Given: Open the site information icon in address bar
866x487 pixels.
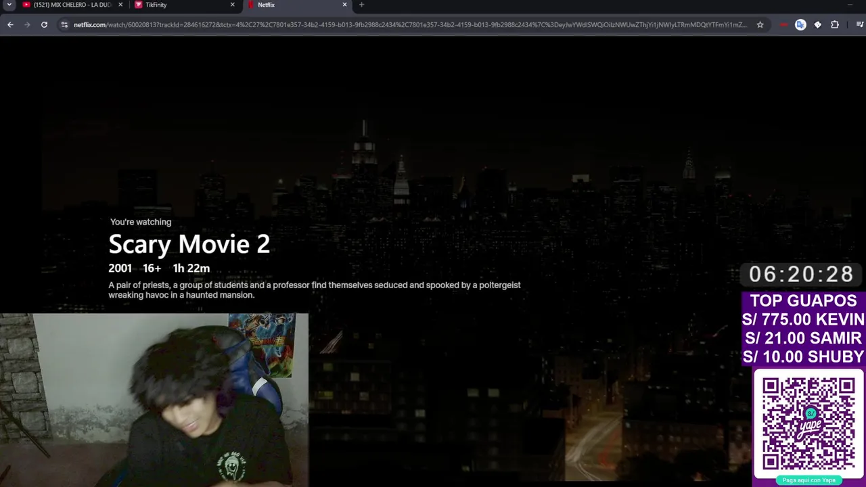Looking at the screenshot, I should click(64, 24).
